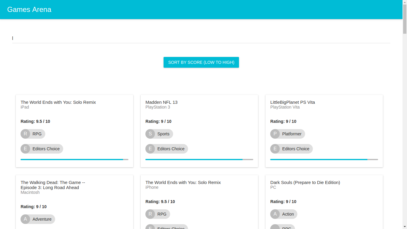The image size is (407, 229).
Task: Click rating progress bar on Madden NFL 13 card
Action: [x=199, y=160]
